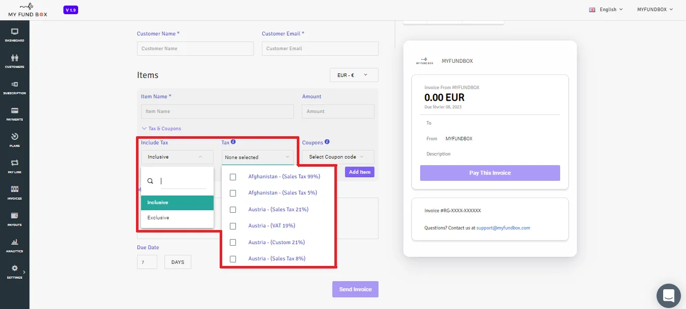
Task: Click the Due Date days number field
Action: [147, 262]
